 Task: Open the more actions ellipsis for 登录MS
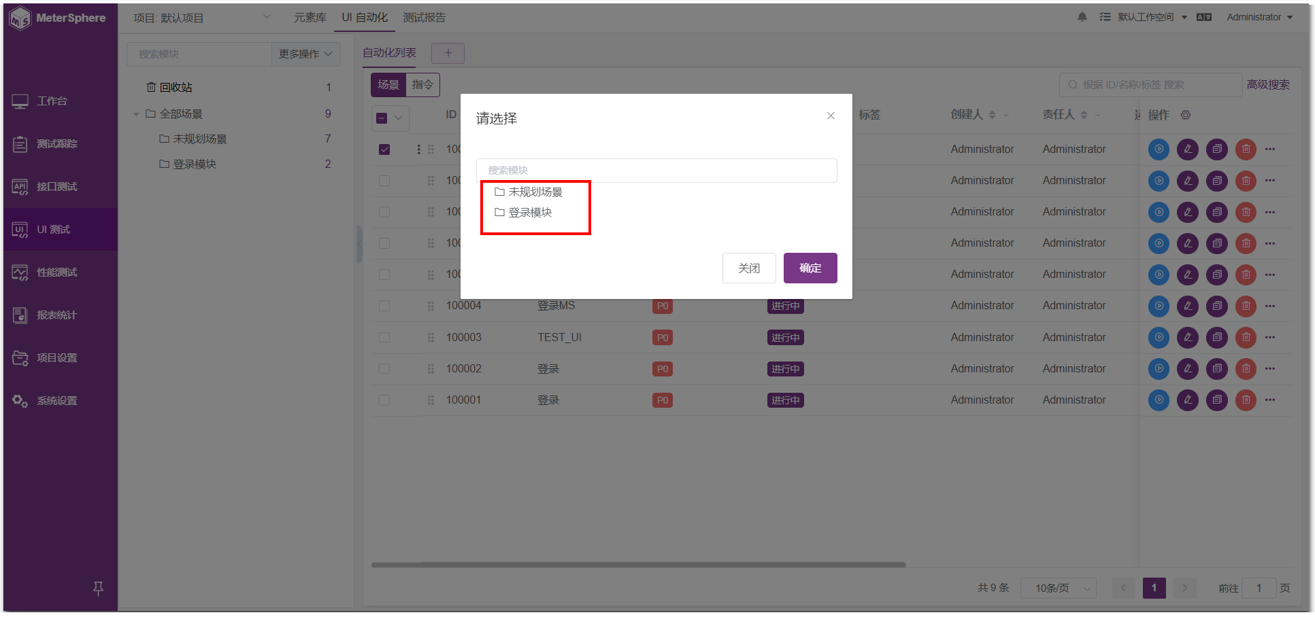coord(1270,306)
